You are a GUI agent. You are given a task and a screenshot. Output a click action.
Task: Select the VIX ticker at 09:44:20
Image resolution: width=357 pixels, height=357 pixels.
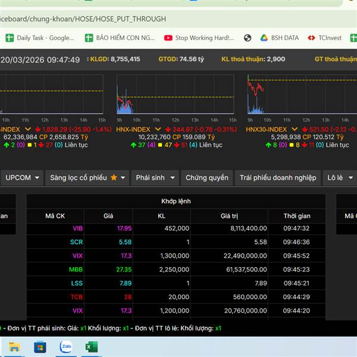pyautogui.click(x=77, y=311)
